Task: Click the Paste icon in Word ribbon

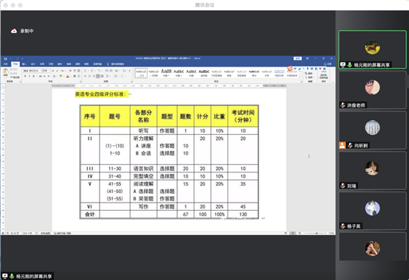Action: click(x=5, y=71)
